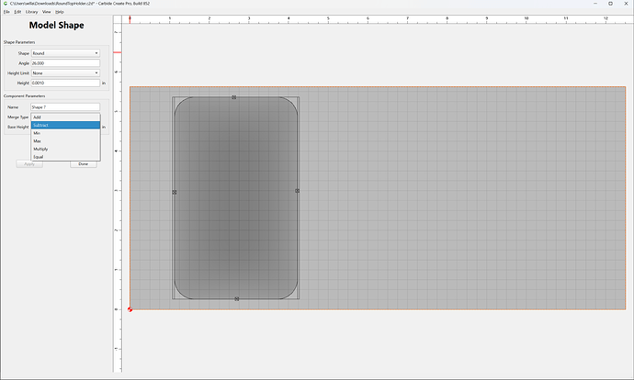634x380 pixels.
Task: Open the Help menu
Action: click(60, 12)
